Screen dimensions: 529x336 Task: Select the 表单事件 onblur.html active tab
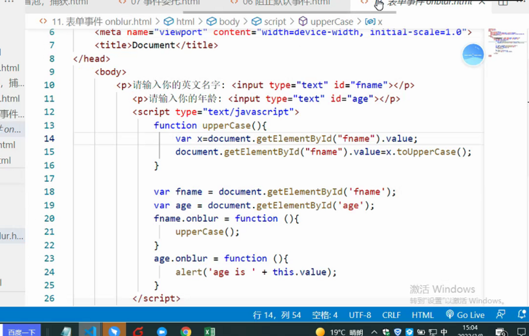[x=422, y=3]
